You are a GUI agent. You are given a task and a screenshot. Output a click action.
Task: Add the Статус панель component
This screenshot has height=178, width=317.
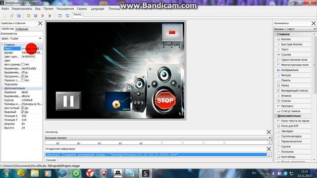click(293, 111)
